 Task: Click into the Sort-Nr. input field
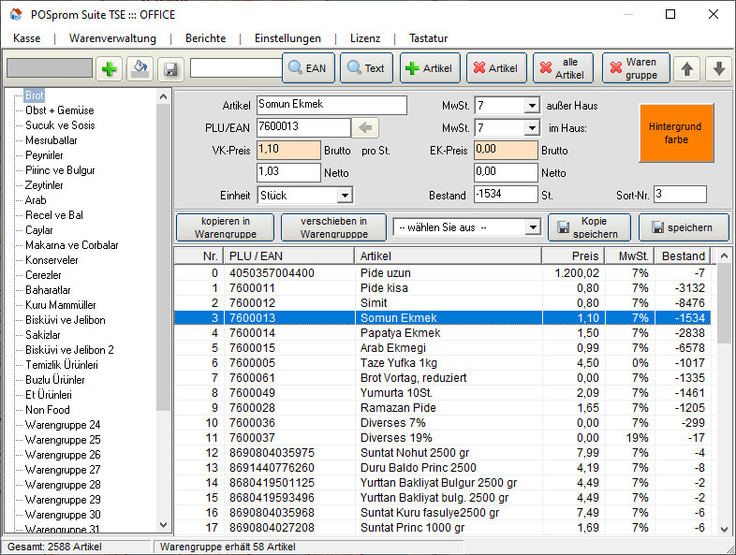click(679, 195)
